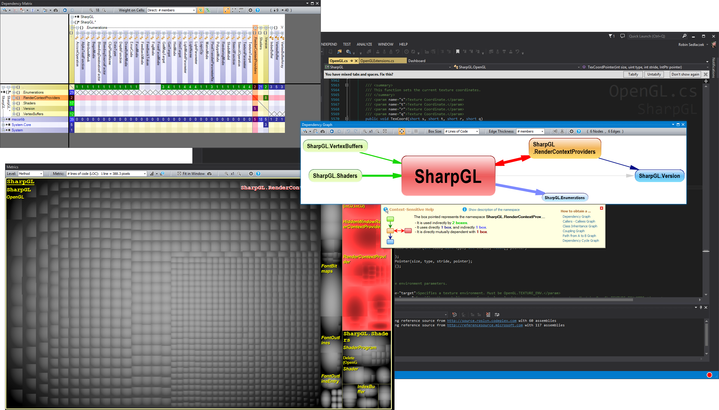Open the TEST menu

coord(347,44)
